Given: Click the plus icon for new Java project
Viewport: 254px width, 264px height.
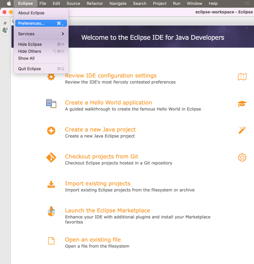Looking at the screenshot, I should click(x=51, y=131).
